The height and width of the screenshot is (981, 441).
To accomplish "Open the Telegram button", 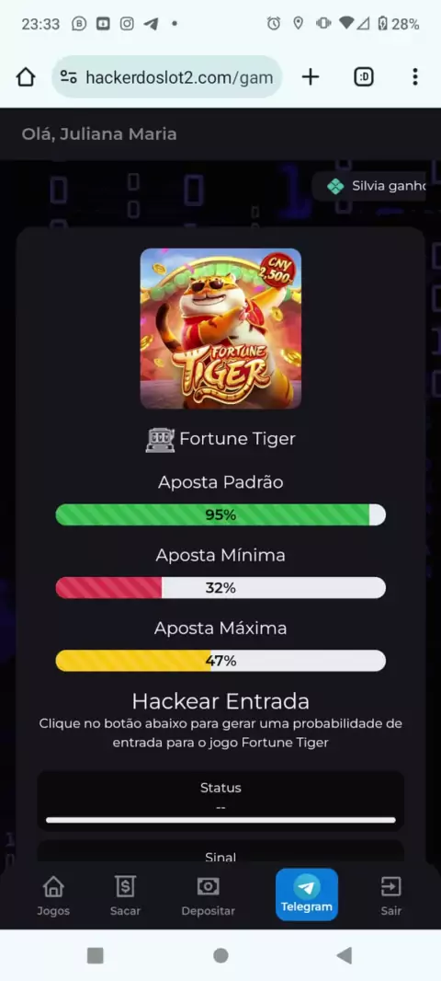I will click(307, 894).
